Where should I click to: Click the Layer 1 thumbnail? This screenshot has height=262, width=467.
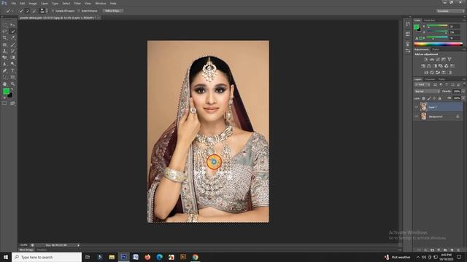(423, 107)
